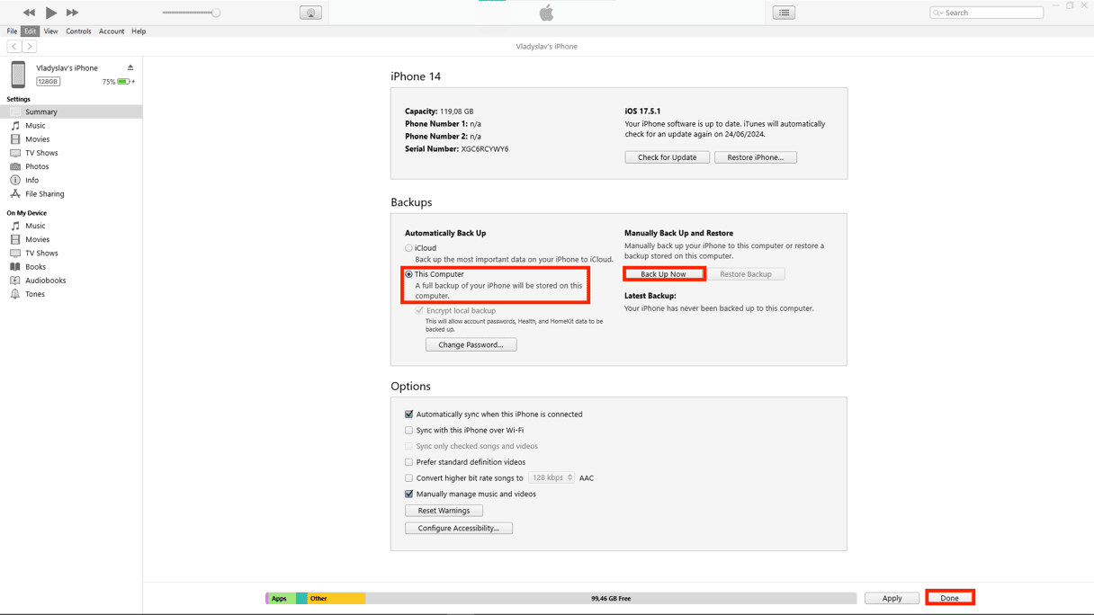Click the Search field
This screenshot has height=615, width=1094.
click(991, 13)
